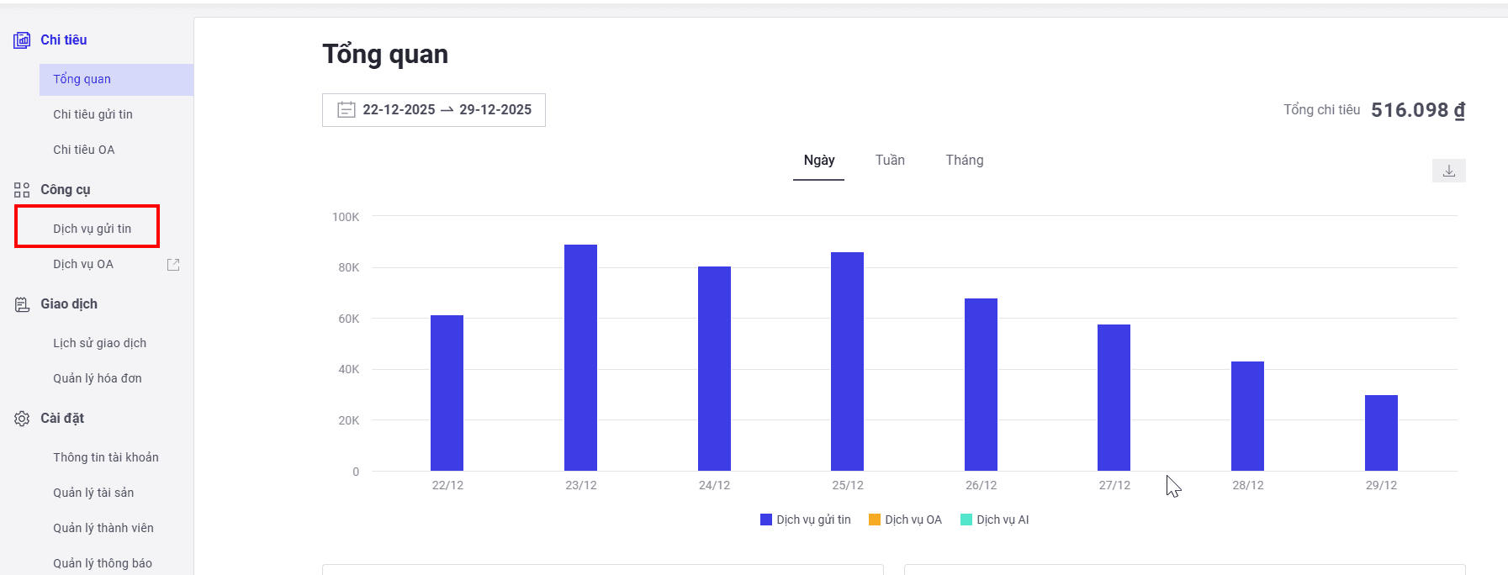Open Thông tin tài khoản settings
The image size is (1508, 575).
pos(105,457)
